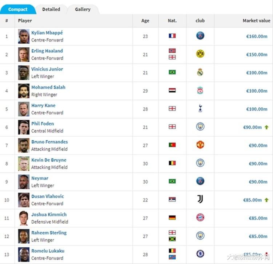Click the French flag beside Mbappé
The height and width of the screenshot is (264, 273).
point(172,36)
